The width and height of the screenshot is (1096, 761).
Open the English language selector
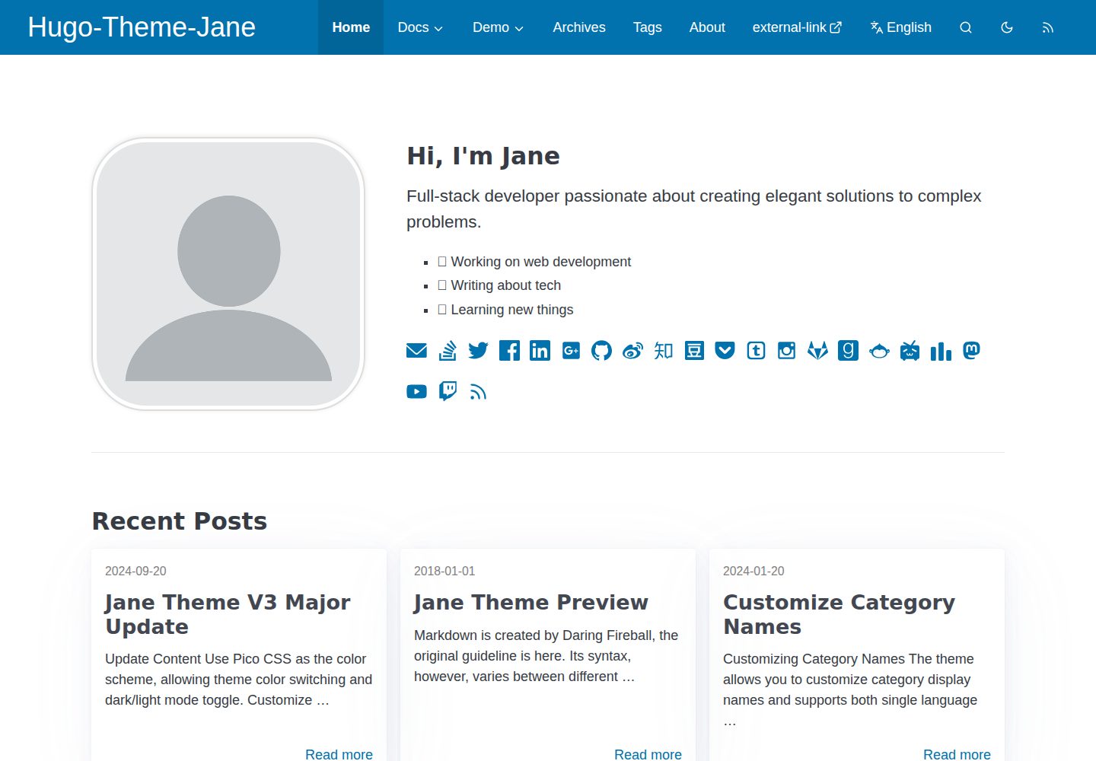[x=900, y=27]
